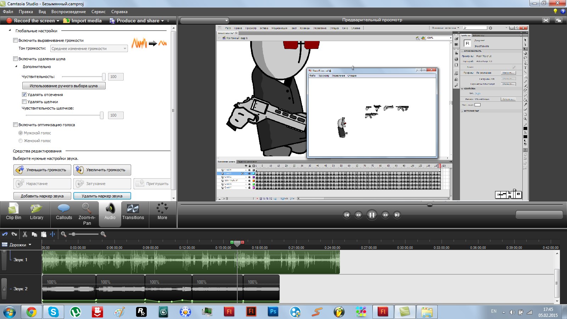Paste using the clipboard icon
567x319 pixels.
coord(44,234)
